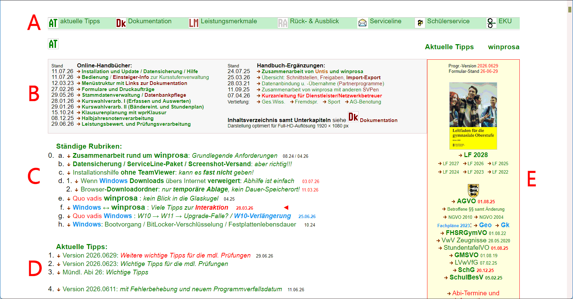Click the Serviceline envelope icon

click(363, 23)
